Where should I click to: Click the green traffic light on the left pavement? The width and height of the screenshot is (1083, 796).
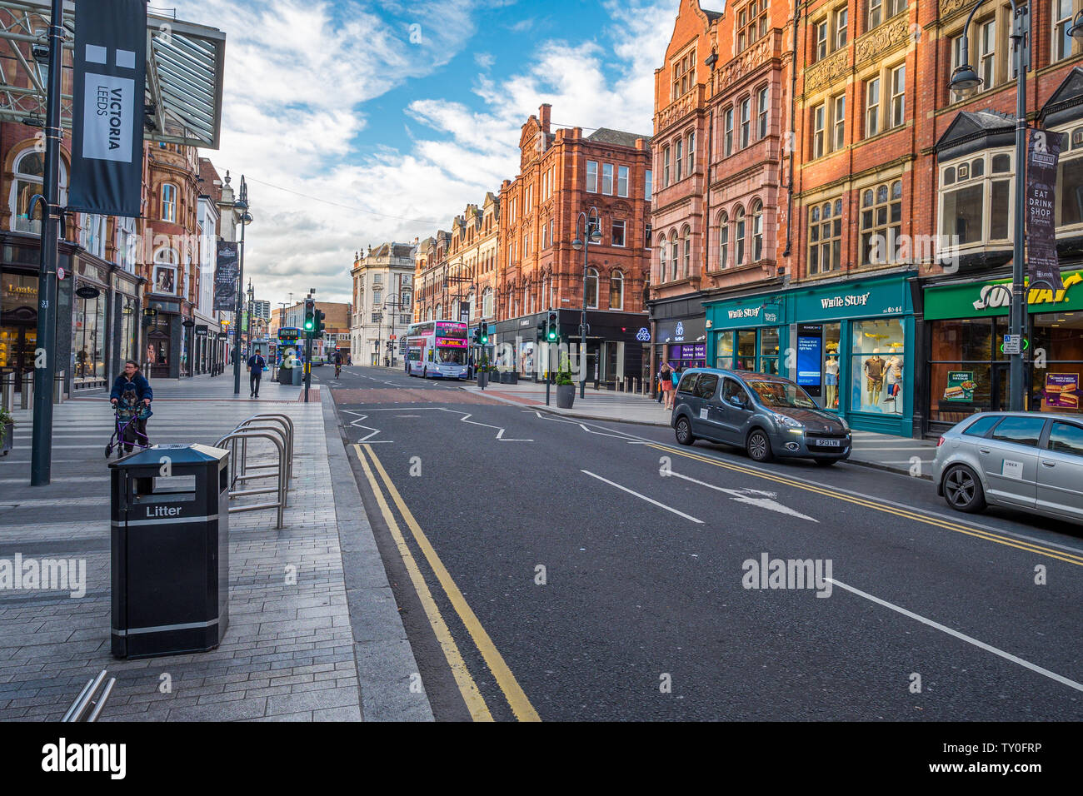[x=309, y=316]
